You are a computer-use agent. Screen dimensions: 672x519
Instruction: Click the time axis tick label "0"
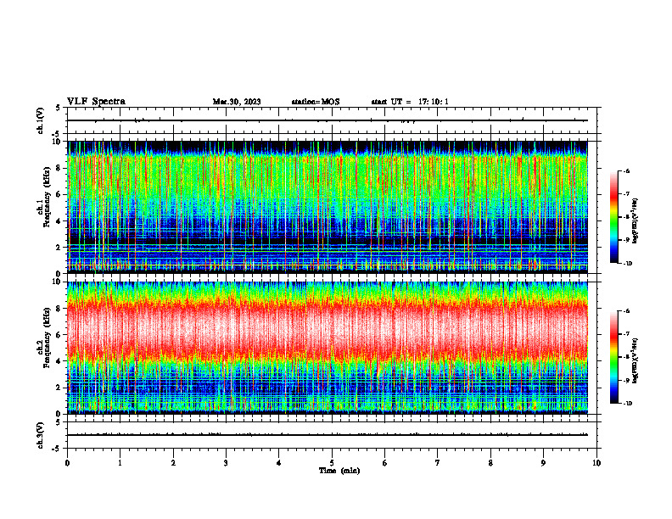[x=67, y=463]
